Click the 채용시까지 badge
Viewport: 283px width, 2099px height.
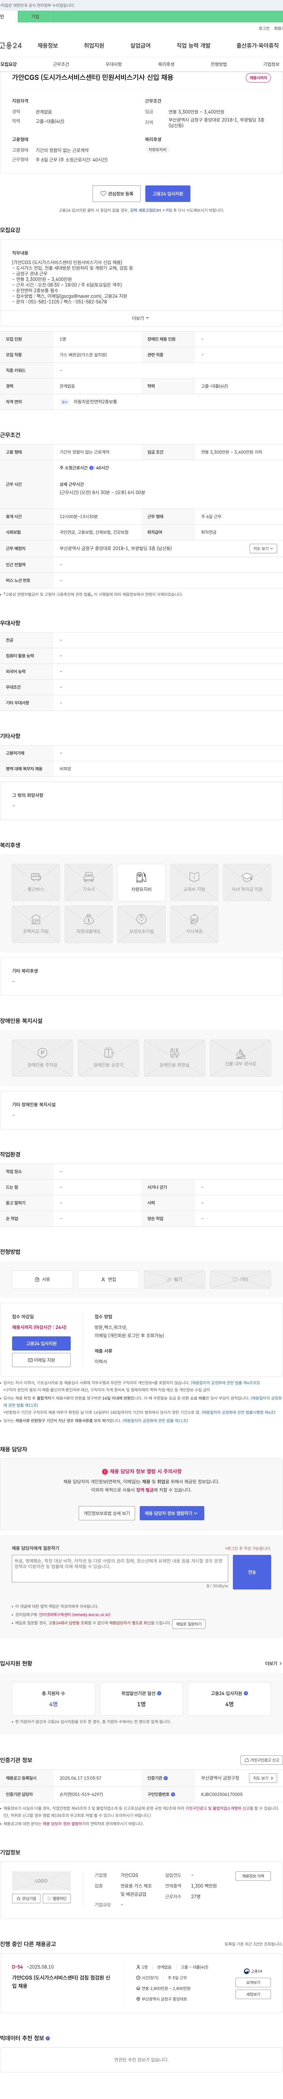(258, 77)
